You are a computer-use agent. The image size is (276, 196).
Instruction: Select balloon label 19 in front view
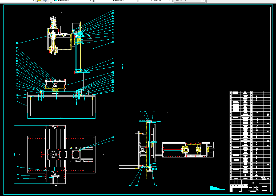tap(113, 11)
